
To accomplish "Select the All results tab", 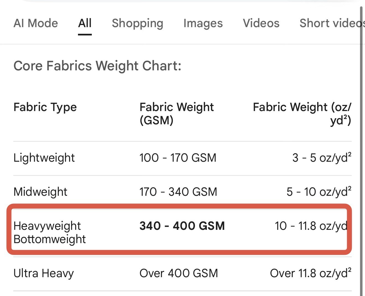I will (x=85, y=23).
